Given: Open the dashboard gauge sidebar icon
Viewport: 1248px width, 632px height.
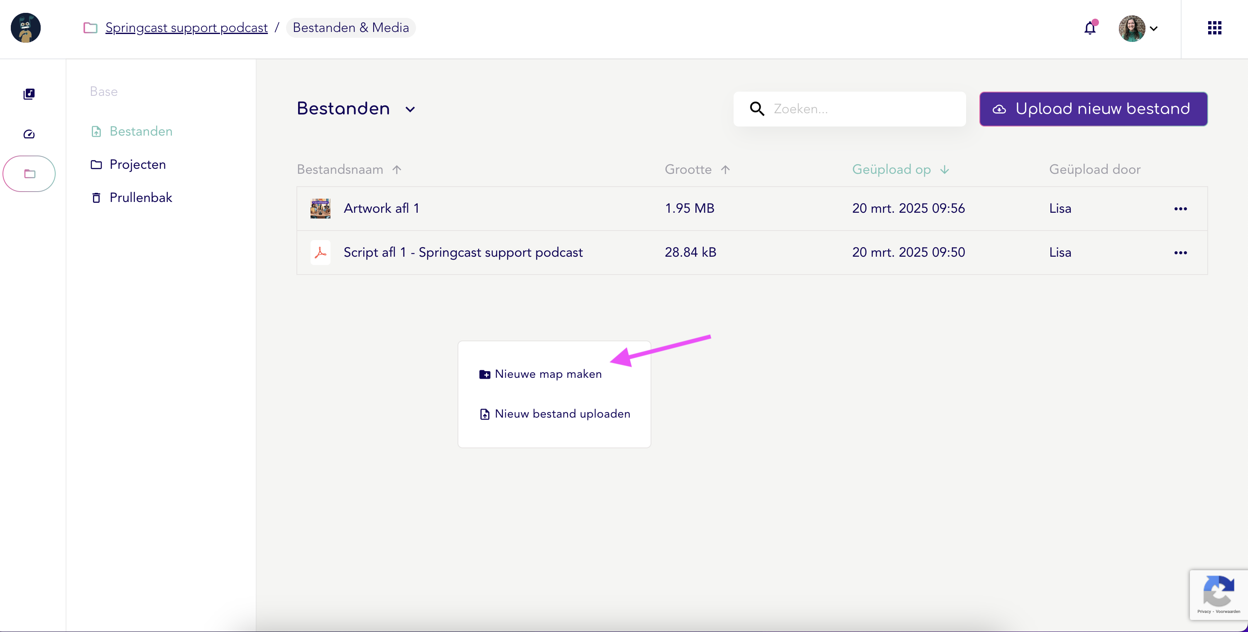Looking at the screenshot, I should click(x=29, y=134).
